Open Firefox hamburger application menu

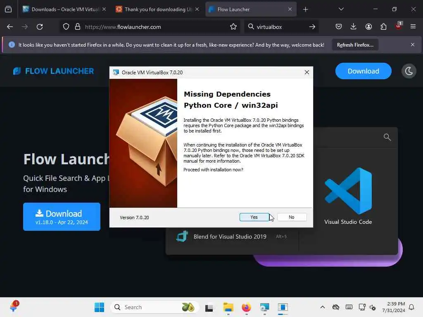pyautogui.click(x=413, y=27)
